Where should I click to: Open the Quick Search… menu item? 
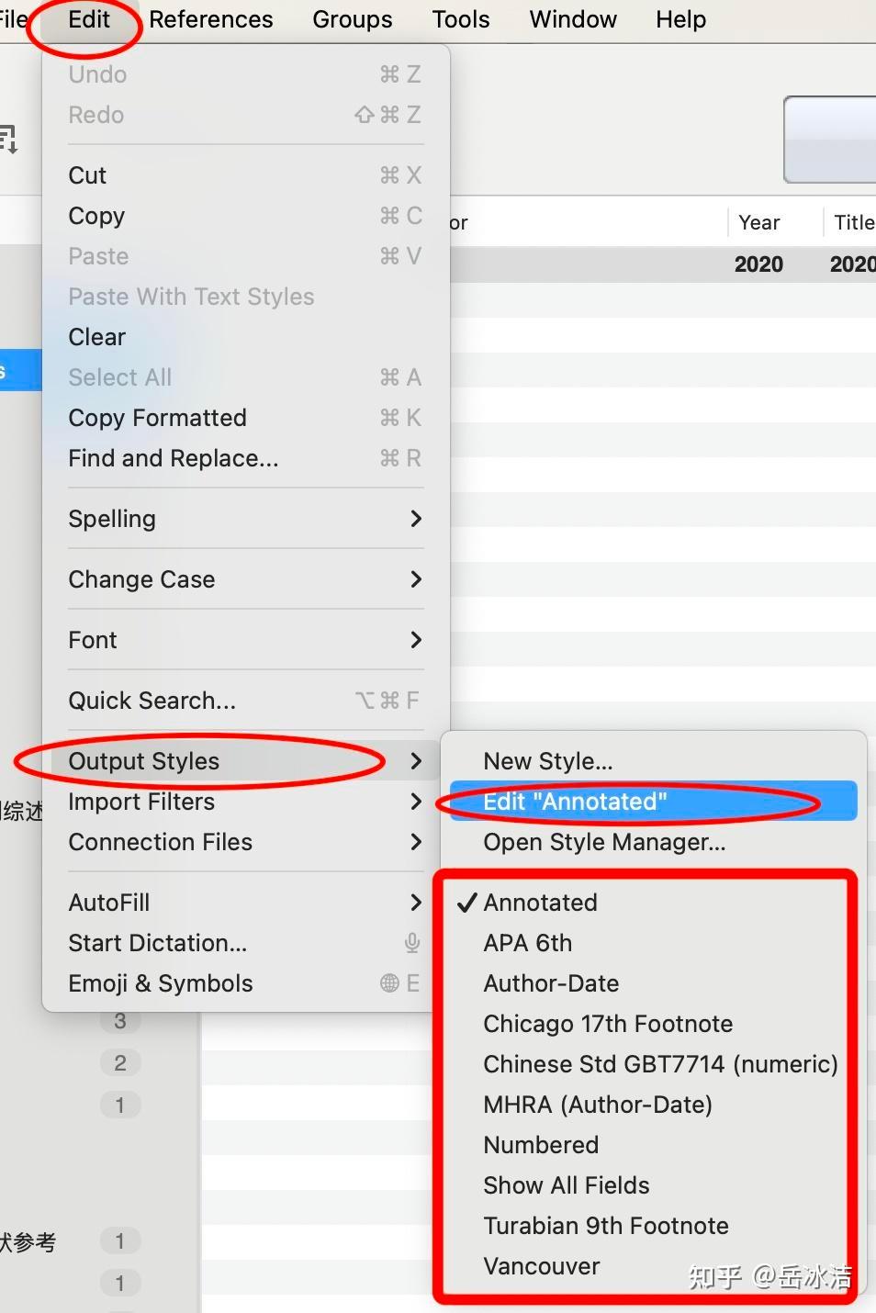coord(152,701)
